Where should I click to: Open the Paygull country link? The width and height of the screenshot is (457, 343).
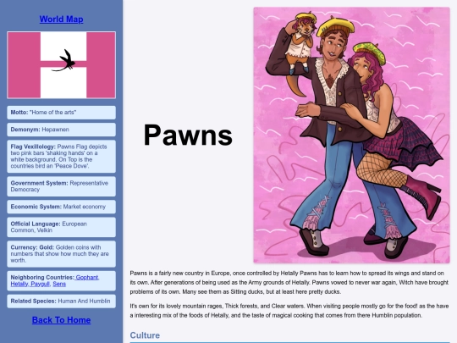[40, 284]
